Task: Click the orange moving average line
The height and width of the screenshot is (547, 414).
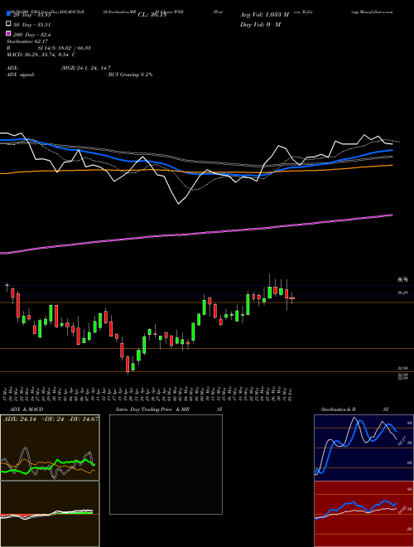Action: (x=196, y=170)
